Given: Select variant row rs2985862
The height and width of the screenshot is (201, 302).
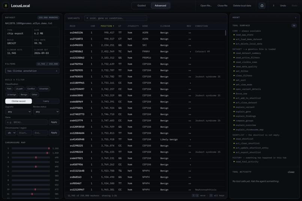Looking at the screenshot, I should [x=145, y=52].
